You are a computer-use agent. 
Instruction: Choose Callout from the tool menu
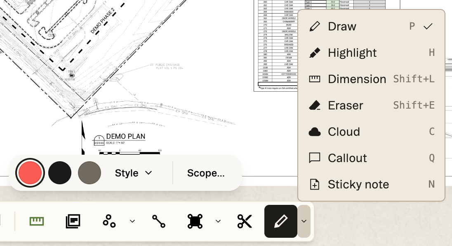371,158
